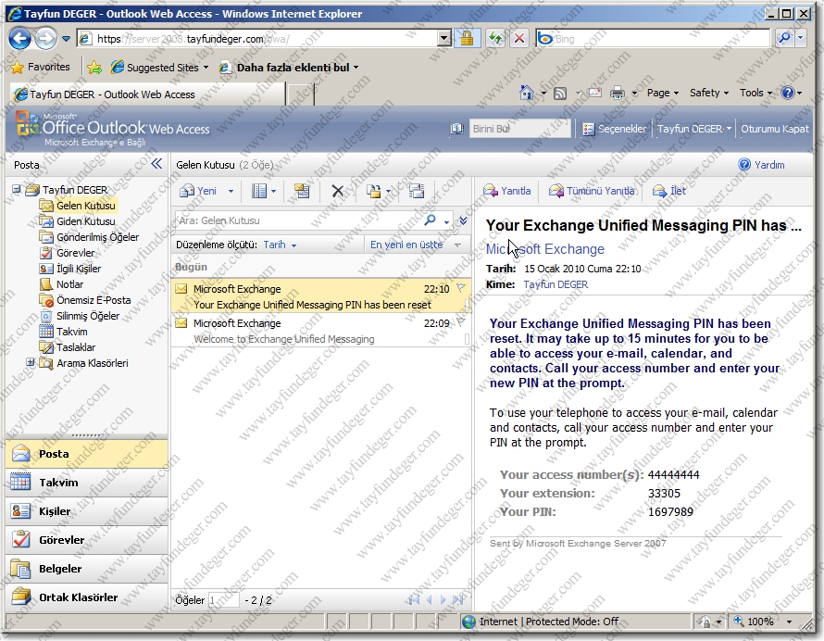This screenshot has width=824, height=641.
Task: Open the reading pane view layout dropdown
Action: 264,191
